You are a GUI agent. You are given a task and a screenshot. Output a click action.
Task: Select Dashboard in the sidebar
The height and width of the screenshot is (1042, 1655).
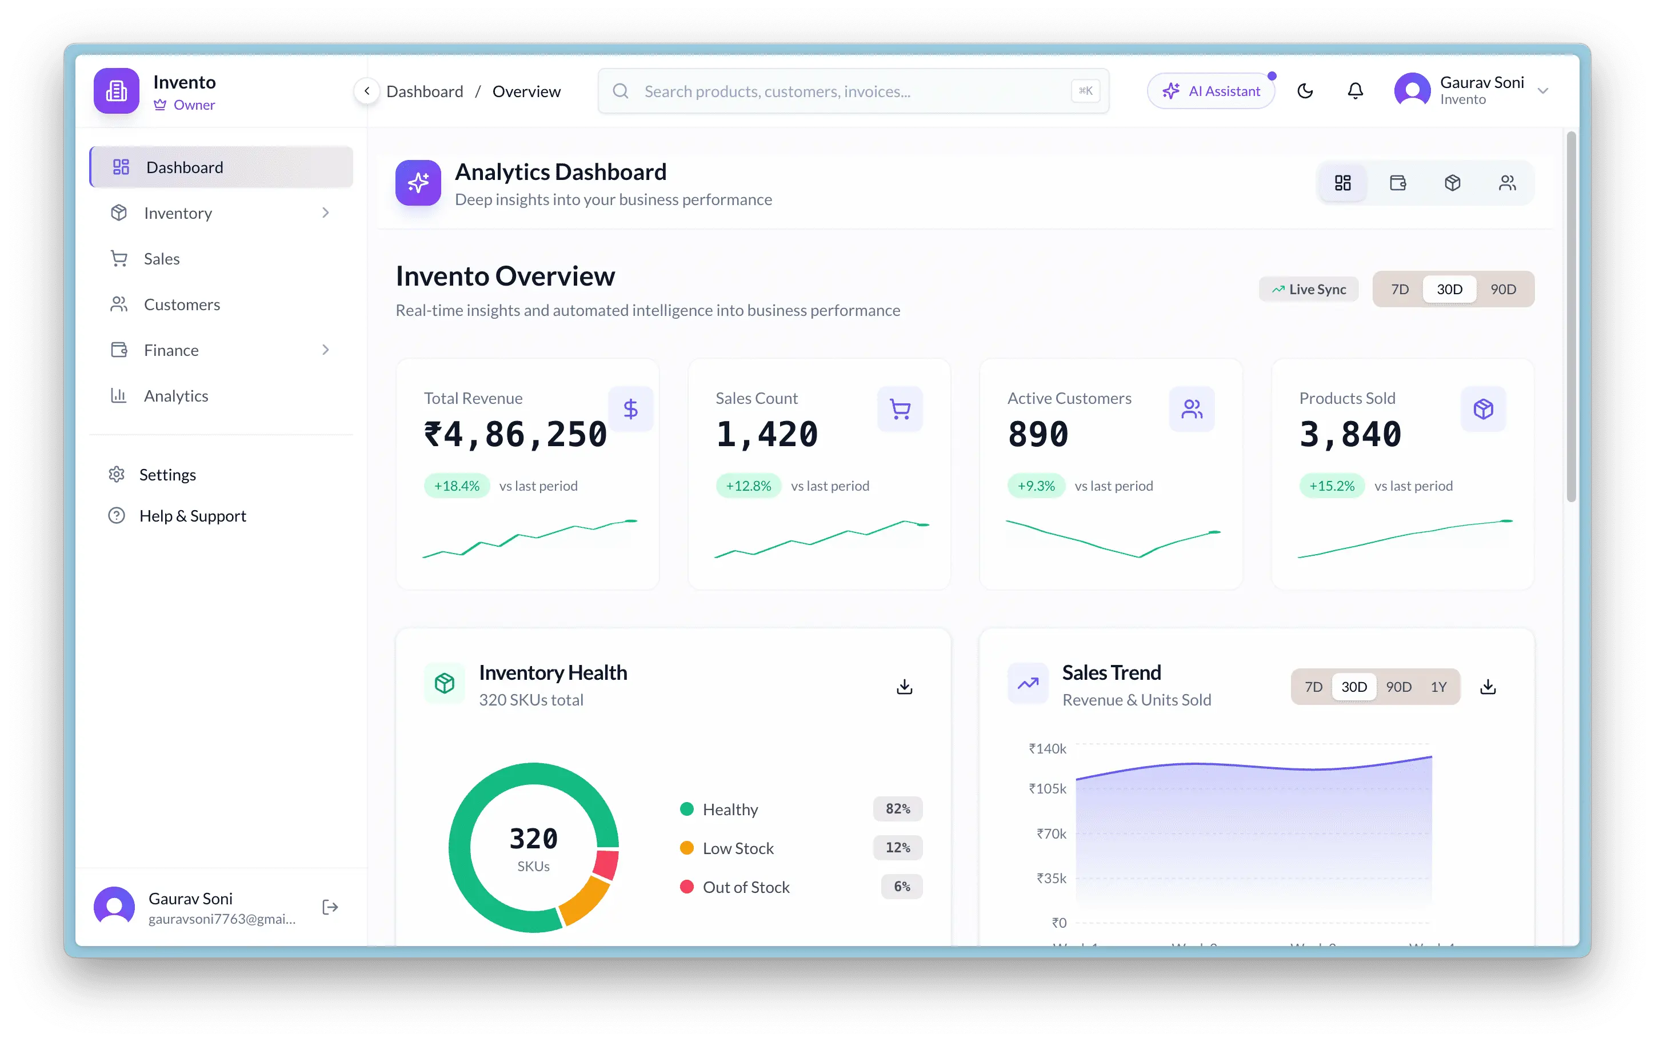(x=221, y=167)
